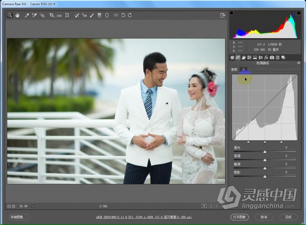Screen dimensions: 306x225
Task: Adjust the 亮调 (Lights) slider
Action: 265,160
